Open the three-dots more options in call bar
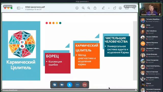This screenshot has height=92, width=163. point(77,85)
